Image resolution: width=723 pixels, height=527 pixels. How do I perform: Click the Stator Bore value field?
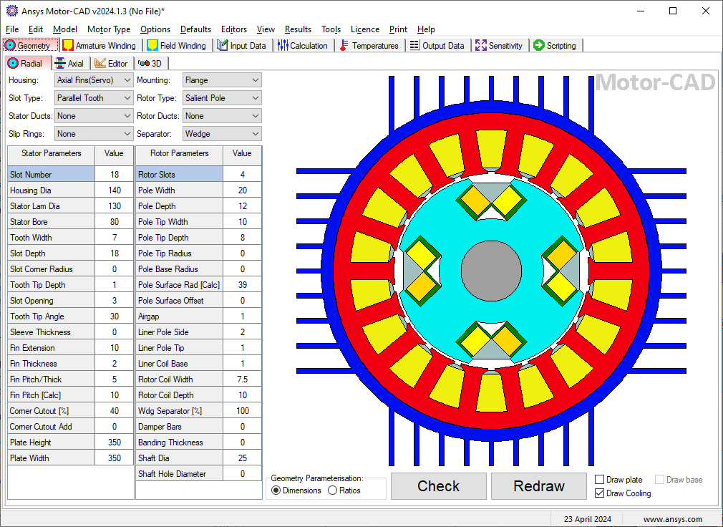tap(114, 222)
